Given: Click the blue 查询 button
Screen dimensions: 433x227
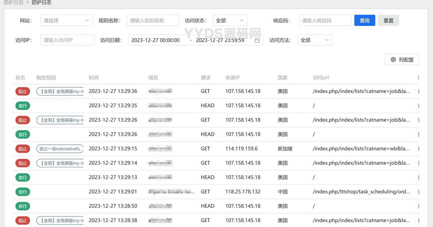Looking at the screenshot, I should [x=365, y=21].
